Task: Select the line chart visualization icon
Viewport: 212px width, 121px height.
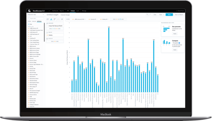Action: click(x=58, y=19)
